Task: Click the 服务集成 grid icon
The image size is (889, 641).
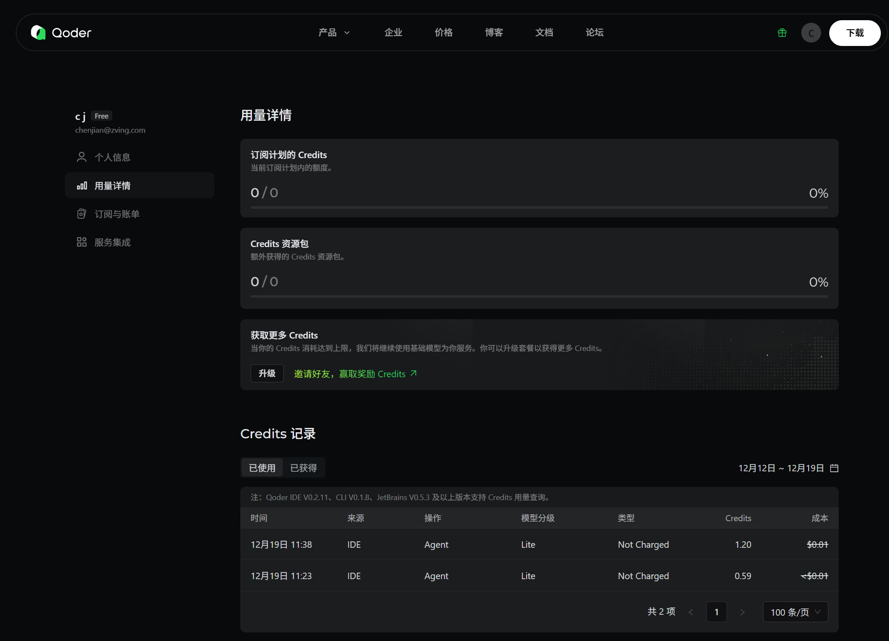Action: pyautogui.click(x=82, y=242)
